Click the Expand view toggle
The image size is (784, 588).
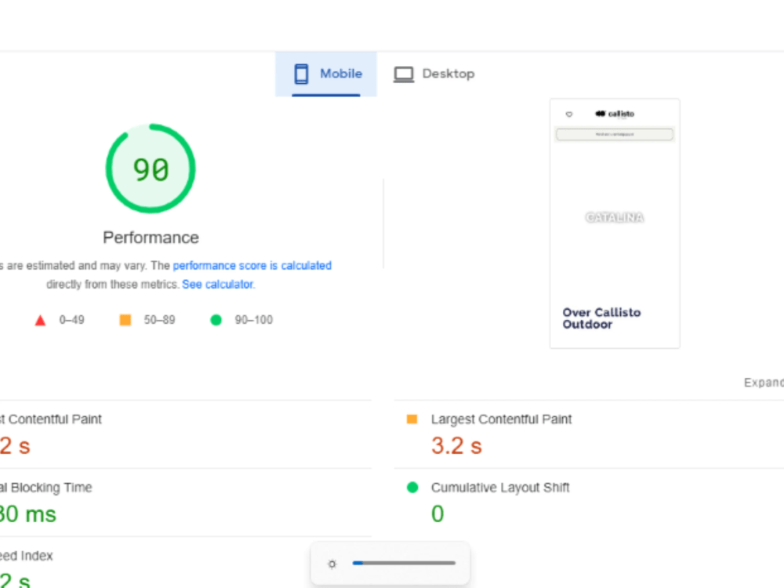point(764,383)
